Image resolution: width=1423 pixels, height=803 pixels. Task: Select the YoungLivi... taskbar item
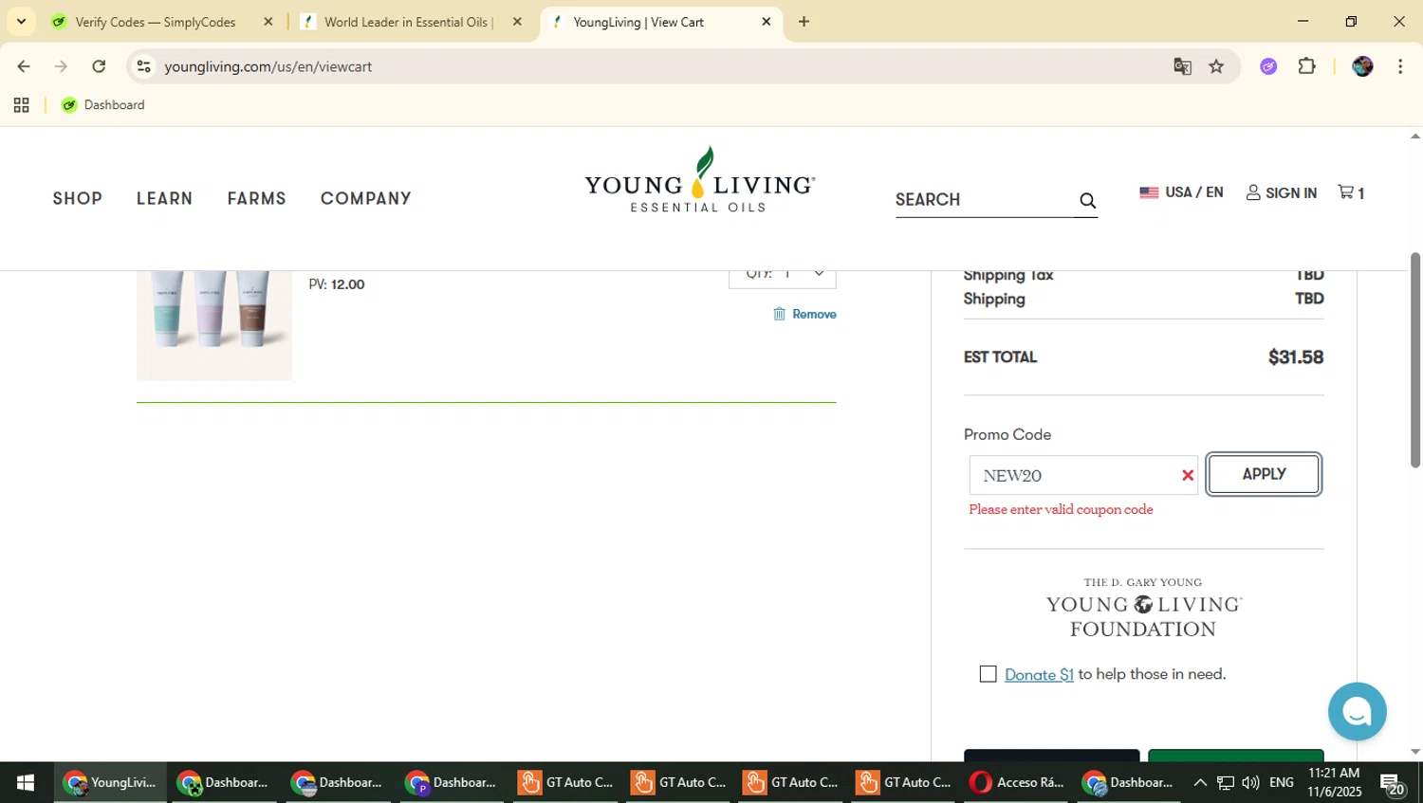[x=109, y=782]
